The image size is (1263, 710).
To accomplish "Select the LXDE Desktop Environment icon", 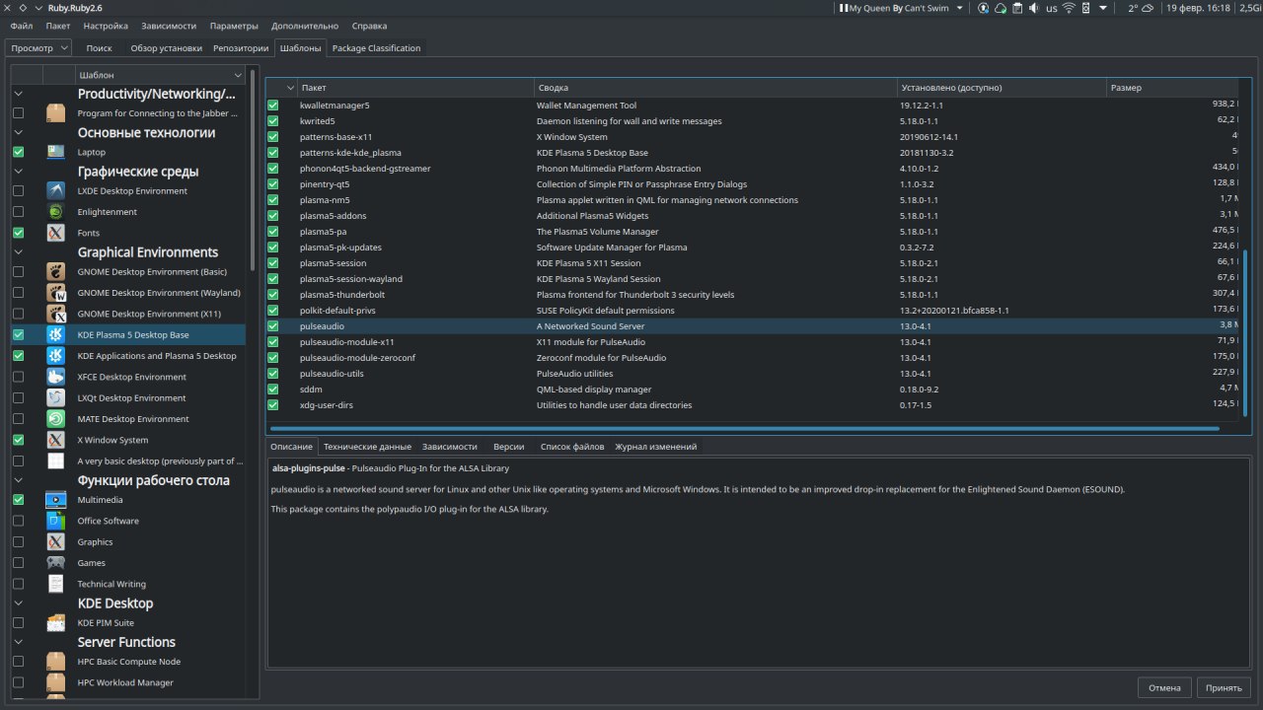I will click(56, 191).
